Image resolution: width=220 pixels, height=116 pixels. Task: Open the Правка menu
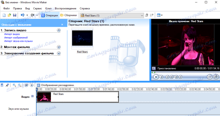click(17, 8)
